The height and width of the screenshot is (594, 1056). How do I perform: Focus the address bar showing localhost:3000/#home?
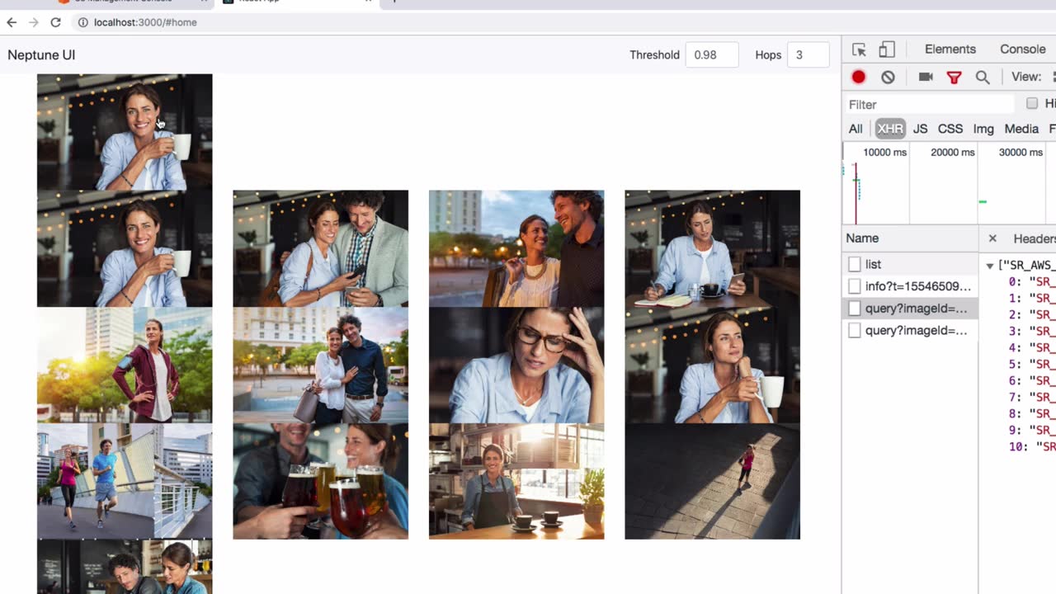145,22
